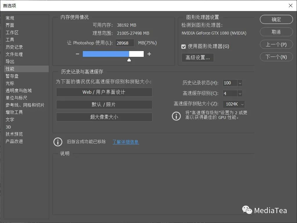The height and width of the screenshot is (223, 297).
Task: Click the 确定 button
Action: click(276, 19)
